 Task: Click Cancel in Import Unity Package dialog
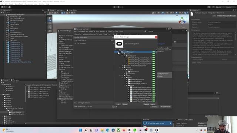[146, 104]
